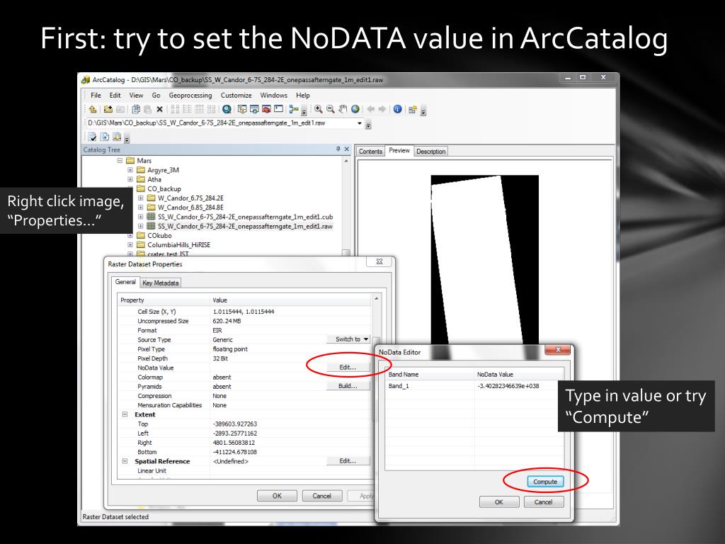Expand the edit1.cub raster dataset

tap(141, 217)
